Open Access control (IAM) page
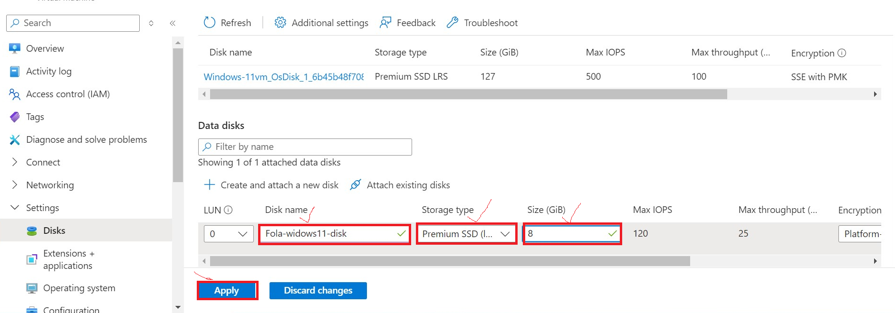The image size is (895, 313). pyautogui.click(x=68, y=94)
